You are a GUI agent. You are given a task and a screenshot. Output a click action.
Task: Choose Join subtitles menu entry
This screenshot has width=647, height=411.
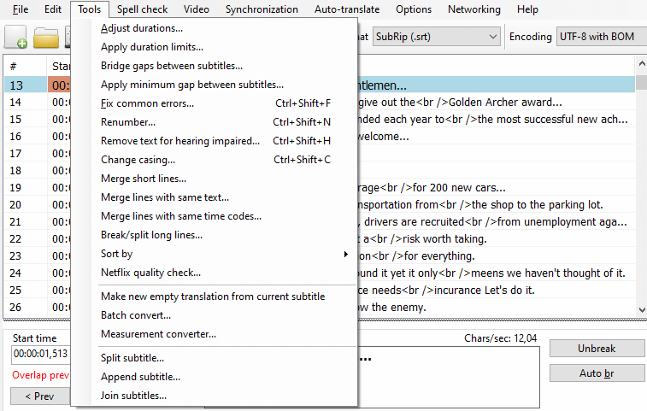point(133,396)
